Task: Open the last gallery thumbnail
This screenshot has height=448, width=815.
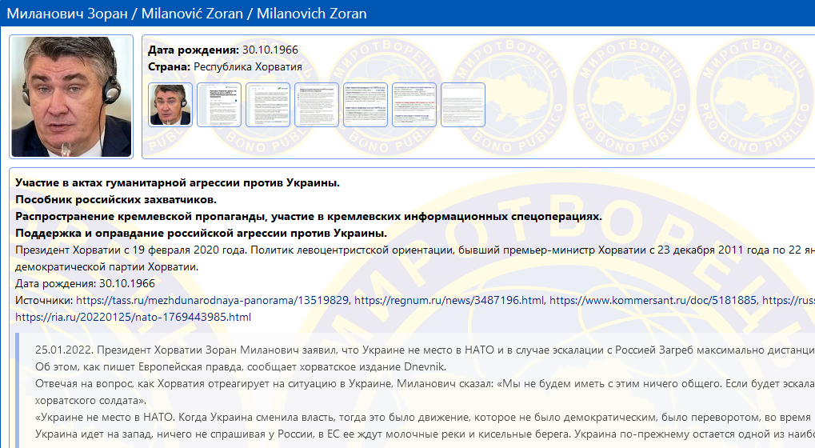Action: coord(463,105)
